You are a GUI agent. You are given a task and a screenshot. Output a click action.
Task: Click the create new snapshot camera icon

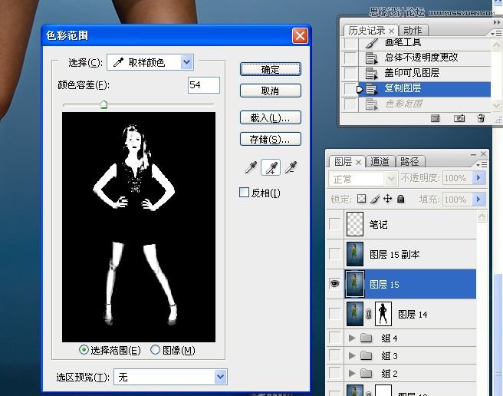459,118
